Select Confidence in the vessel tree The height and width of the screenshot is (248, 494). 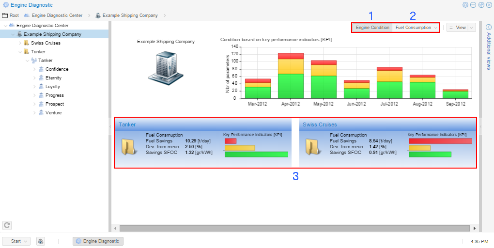[x=57, y=69]
